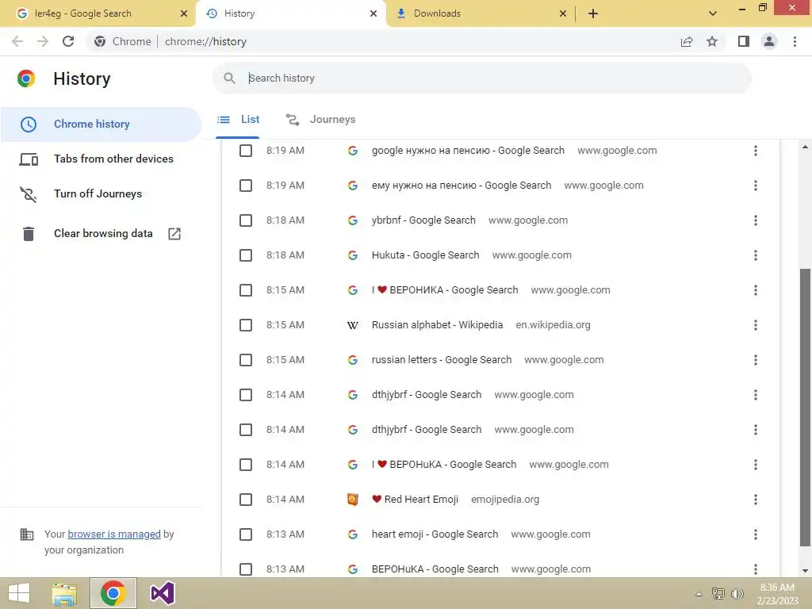This screenshot has width=812, height=609.
Task: Open russian letters - Google Search link
Action: point(441,360)
